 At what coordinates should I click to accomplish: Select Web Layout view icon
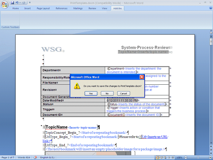pyautogui.click(x=165, y=158)
